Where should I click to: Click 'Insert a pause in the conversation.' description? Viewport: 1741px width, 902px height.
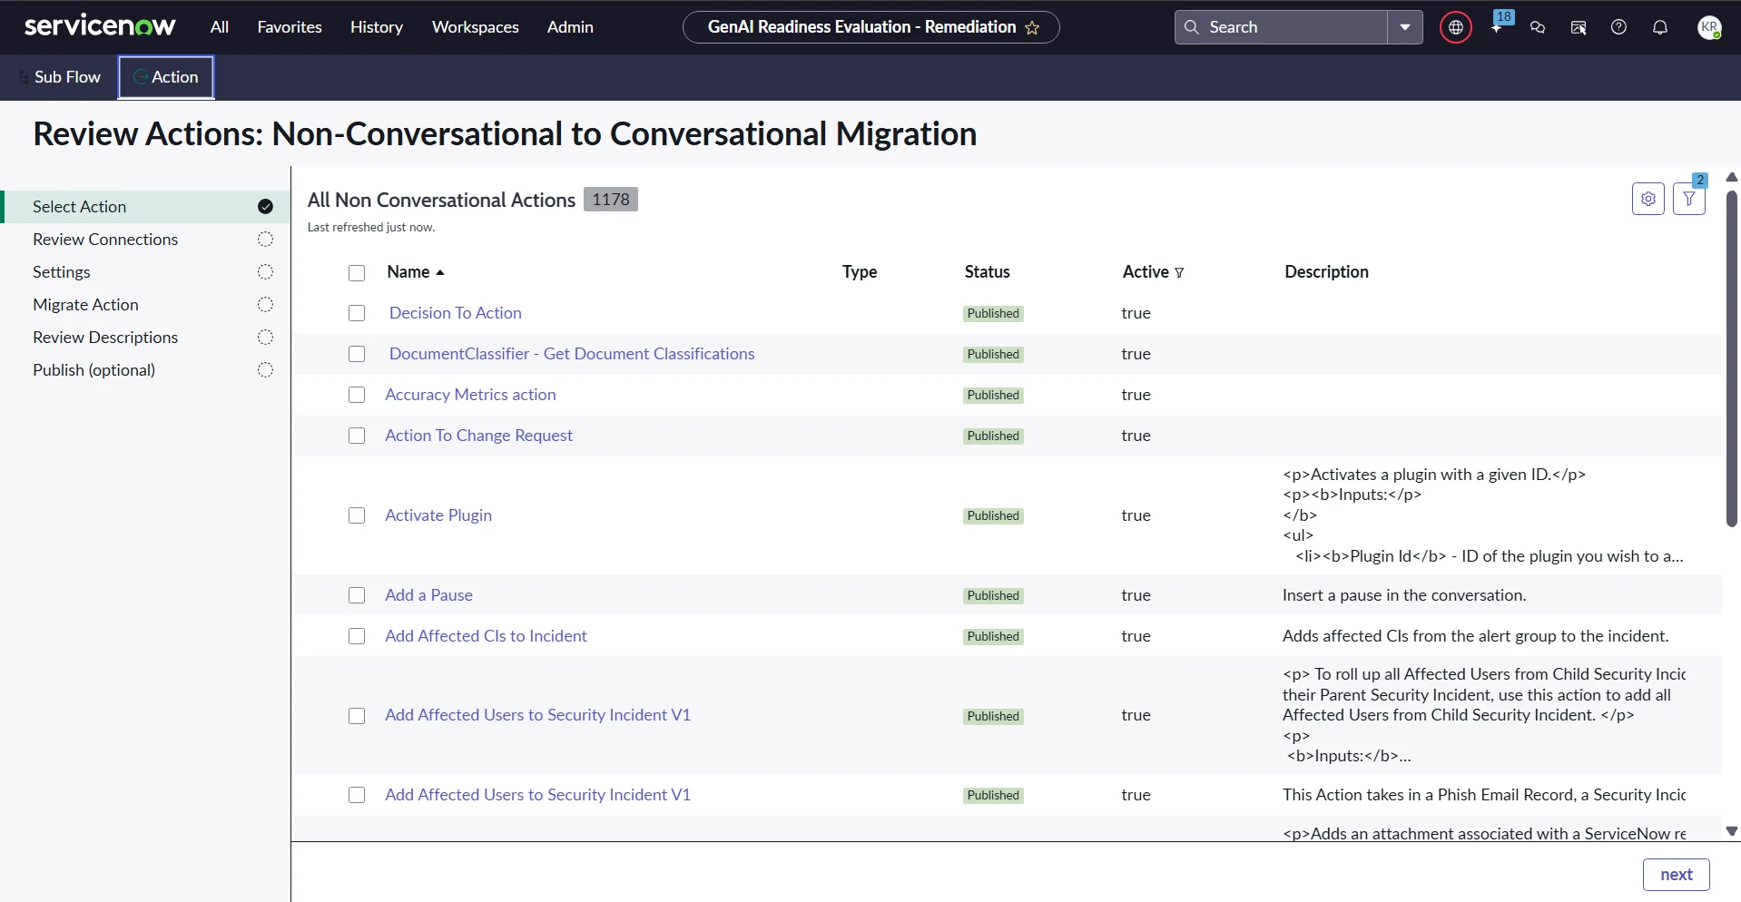(1404, 595)
